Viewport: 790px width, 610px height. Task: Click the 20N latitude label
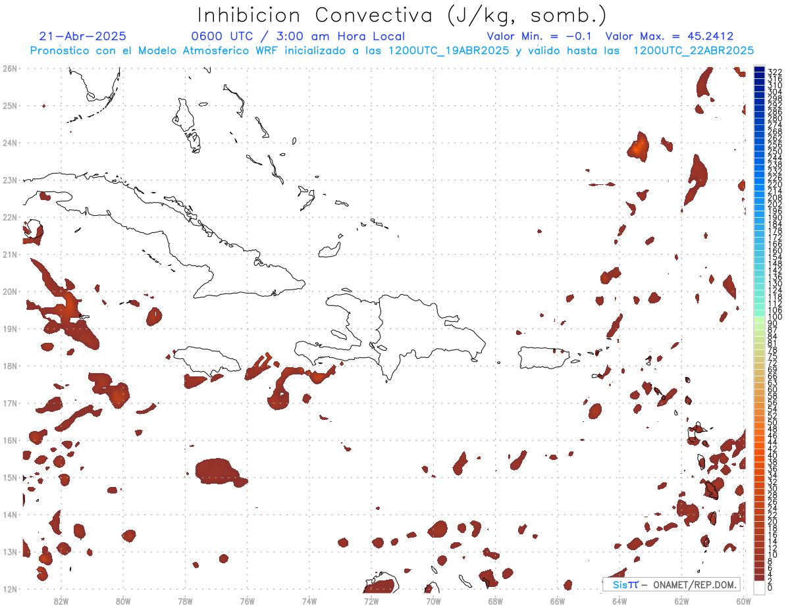click(10, 291)
